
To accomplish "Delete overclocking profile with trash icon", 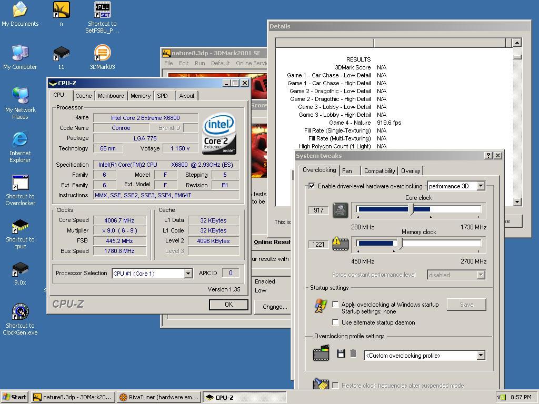I will [353, 353].
